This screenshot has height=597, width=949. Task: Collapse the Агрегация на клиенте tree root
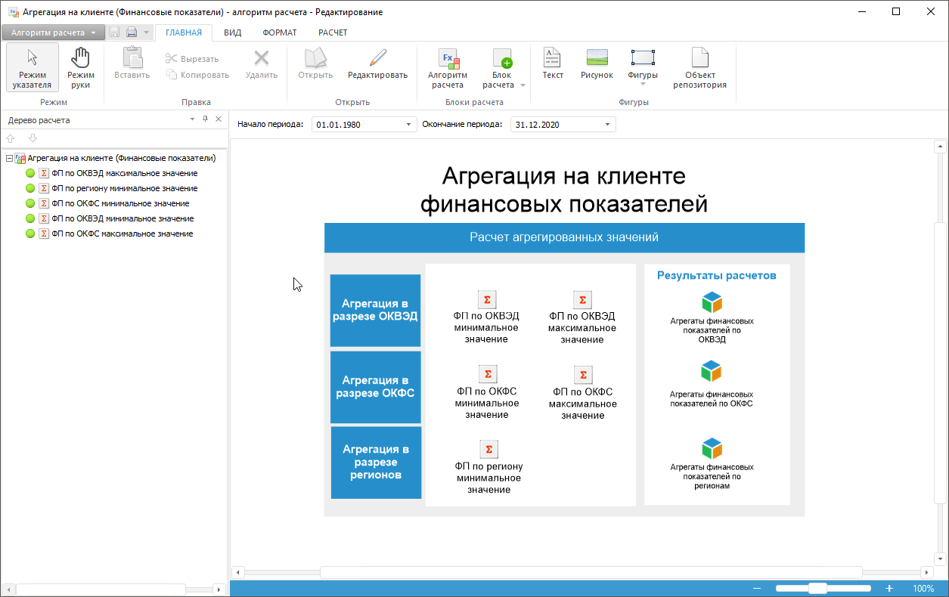(9, 159)
